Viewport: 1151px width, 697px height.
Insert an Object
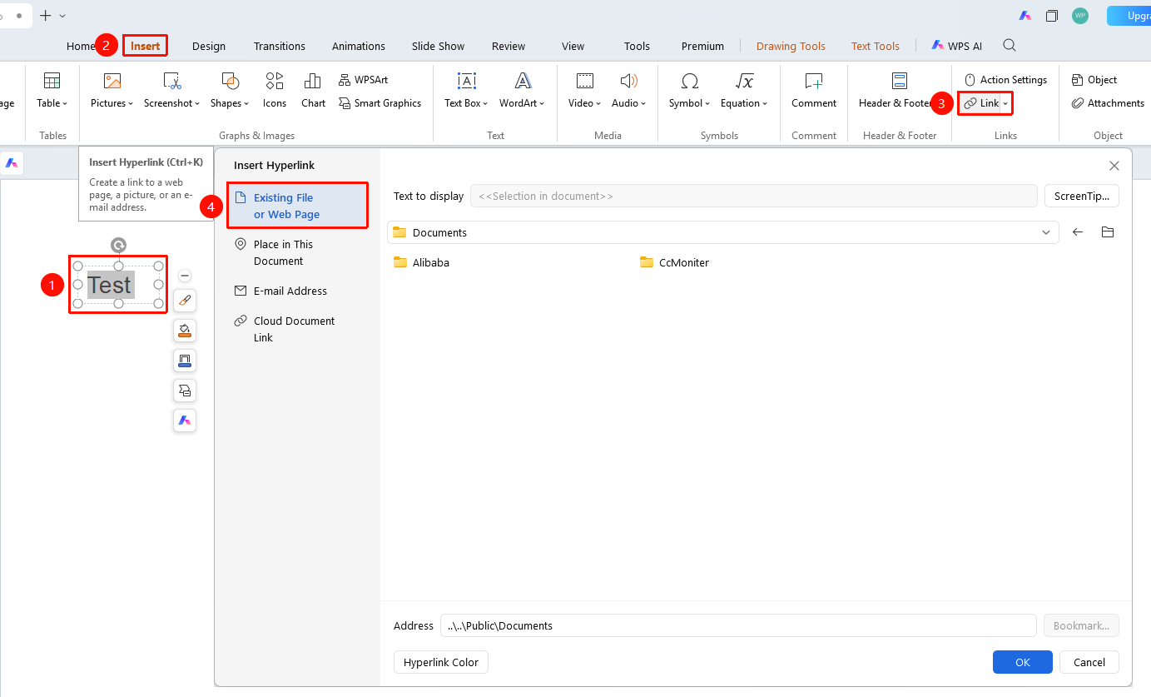point(1094,80)
